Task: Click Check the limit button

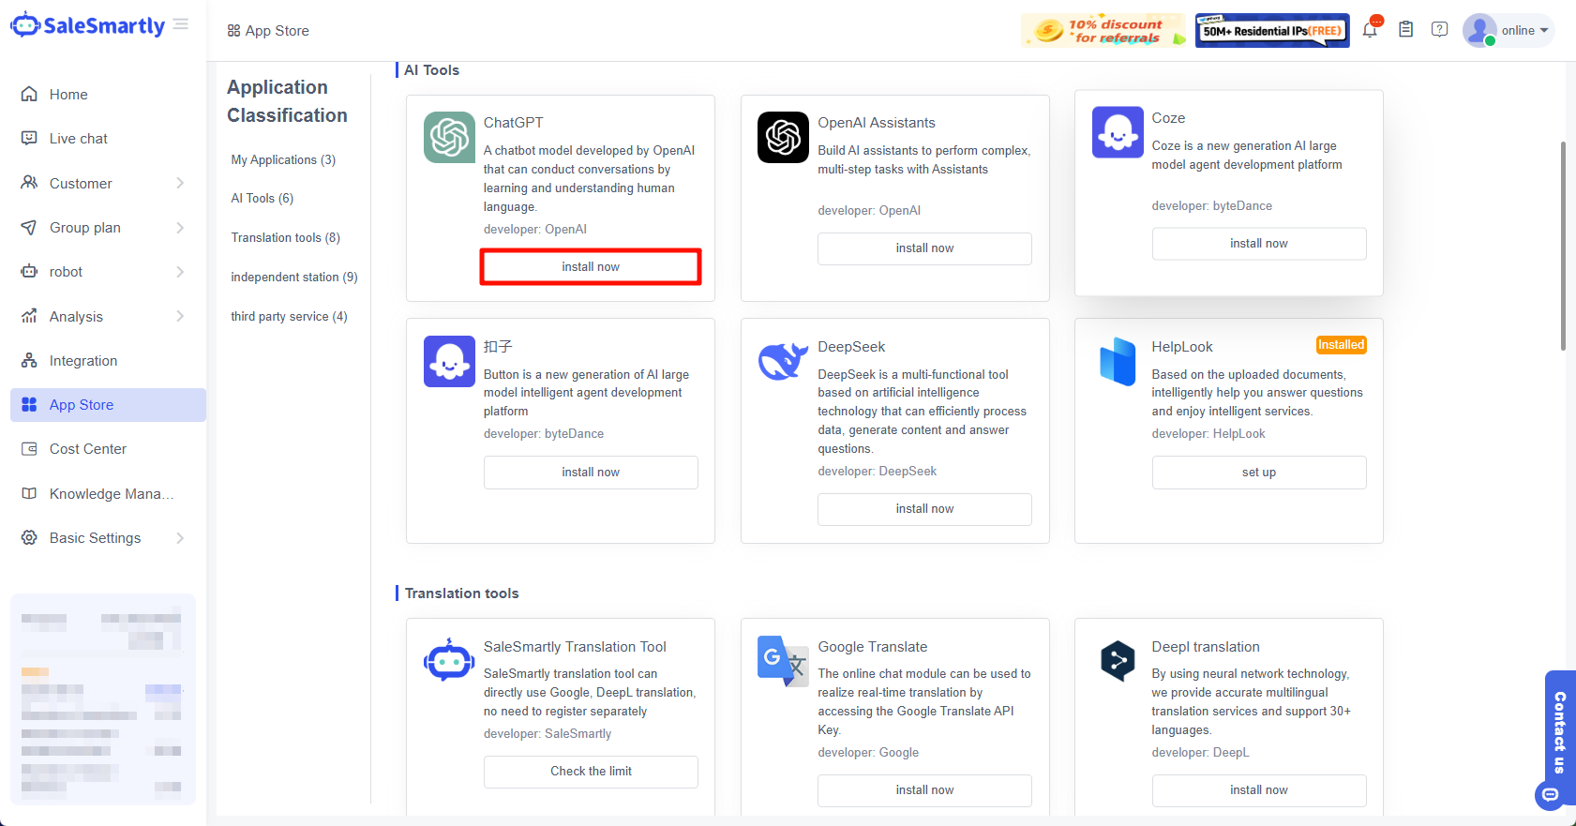Action: click(x=591, y=772)
